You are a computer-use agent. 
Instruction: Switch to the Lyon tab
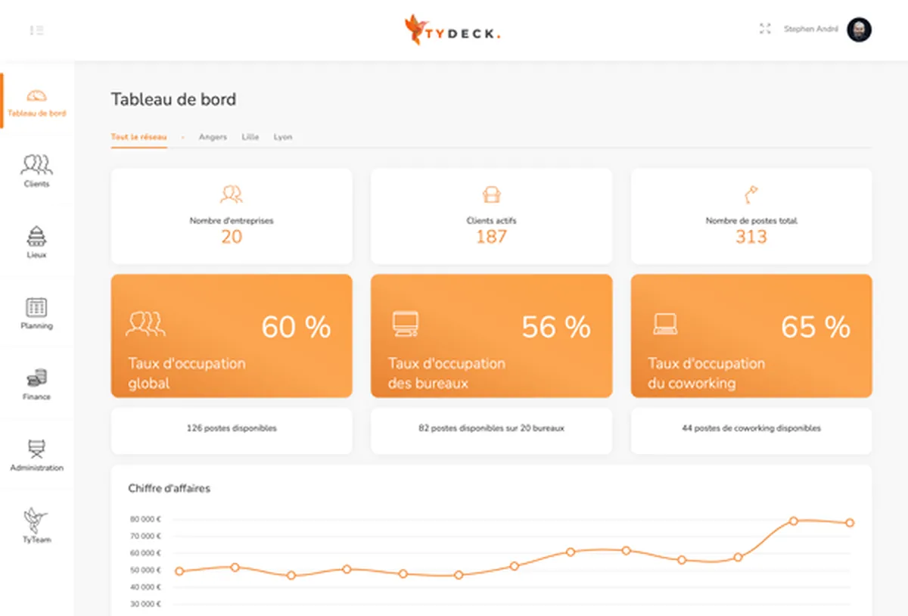(x=283, y=137)
